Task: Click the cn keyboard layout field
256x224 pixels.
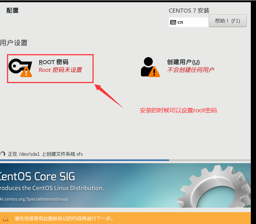Action: (x=189, y=22)
